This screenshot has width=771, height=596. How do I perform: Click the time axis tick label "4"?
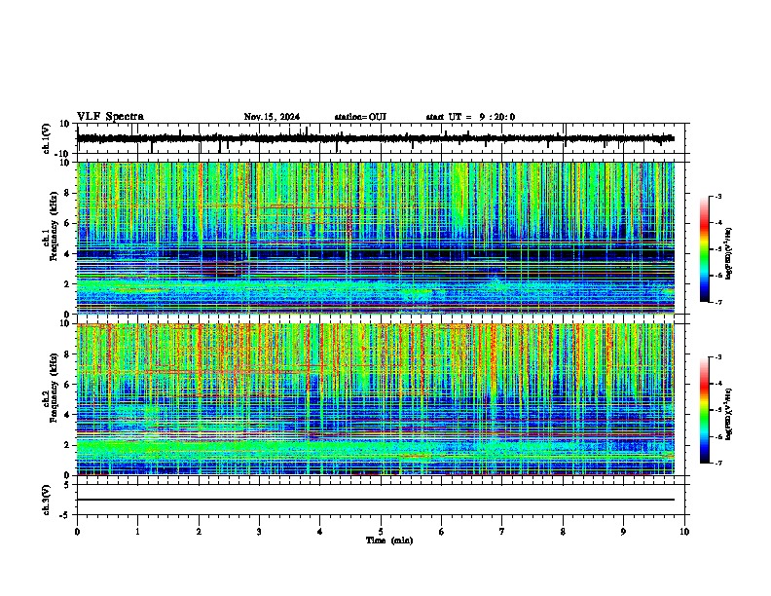[x=320, y=532]
